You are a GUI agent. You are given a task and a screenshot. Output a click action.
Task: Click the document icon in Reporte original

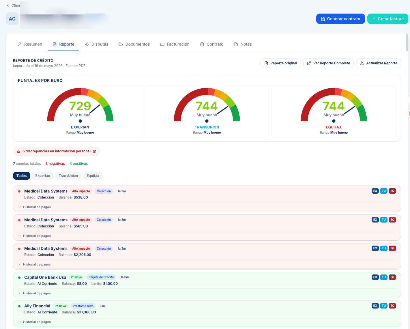point(266,63)
